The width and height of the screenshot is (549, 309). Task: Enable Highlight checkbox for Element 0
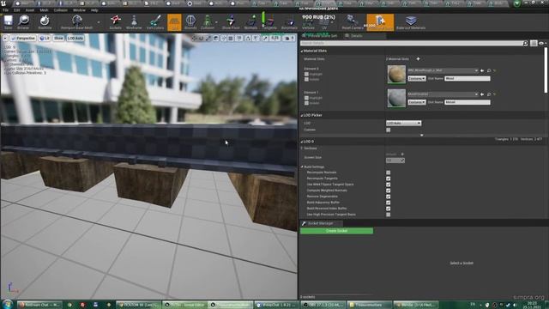pos(306,75)
